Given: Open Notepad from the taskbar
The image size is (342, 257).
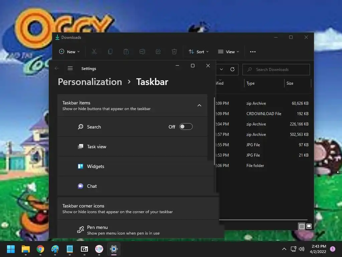Looking at the screenshot, I should (69, 249).
